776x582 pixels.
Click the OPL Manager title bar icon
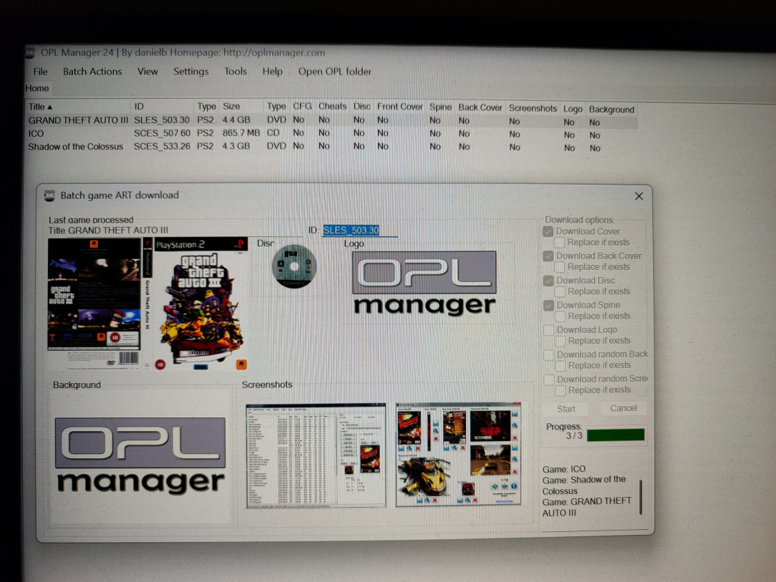[30, 52]
